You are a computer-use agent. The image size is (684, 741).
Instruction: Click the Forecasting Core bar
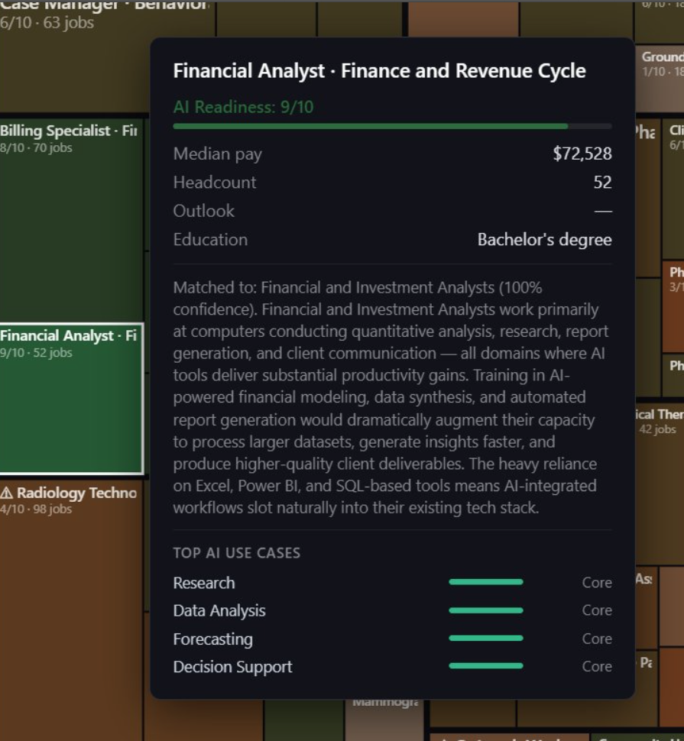coord(487,639)
